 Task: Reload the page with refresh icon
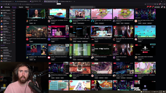point(6,4)
